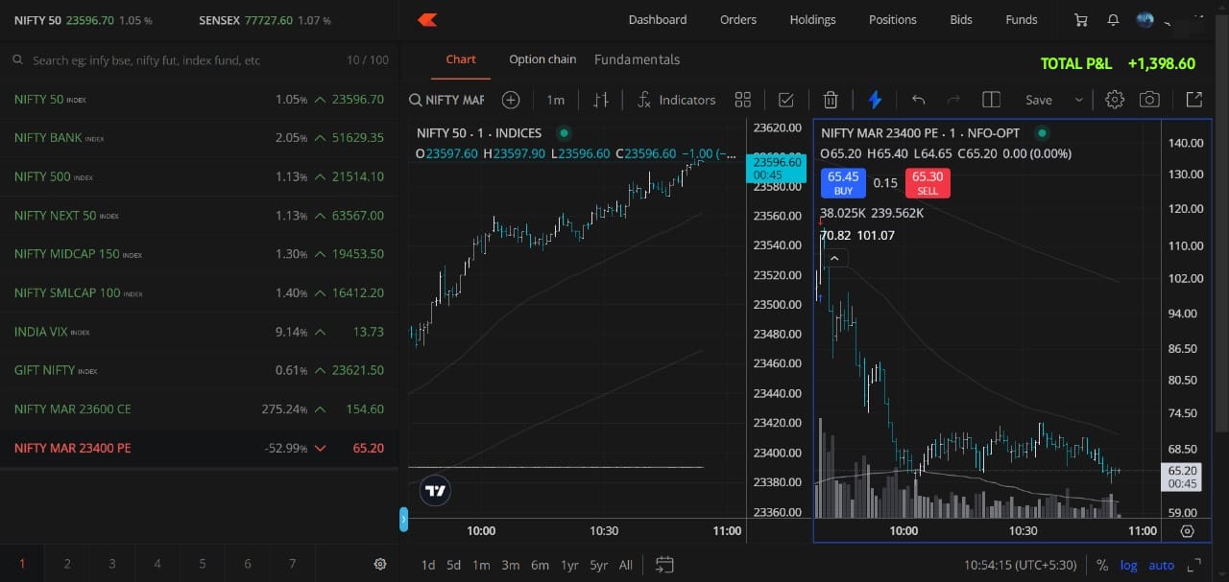
Task: Click the lightning bolt quick trade icon
Action: [x=875, y=100]
